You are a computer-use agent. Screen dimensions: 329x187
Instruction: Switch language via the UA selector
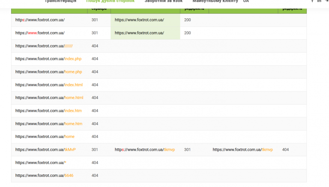[x=246, y=1]
